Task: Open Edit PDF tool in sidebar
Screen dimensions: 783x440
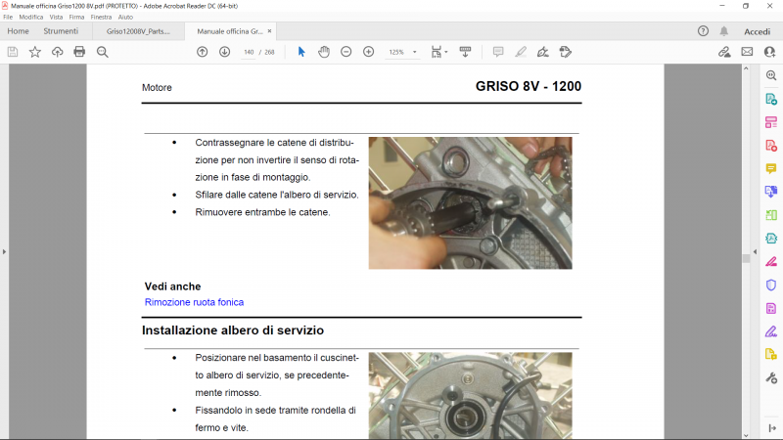Action: click(771, 122)
